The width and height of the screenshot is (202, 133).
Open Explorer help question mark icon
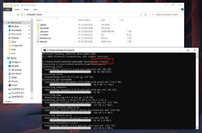(182, 9)
